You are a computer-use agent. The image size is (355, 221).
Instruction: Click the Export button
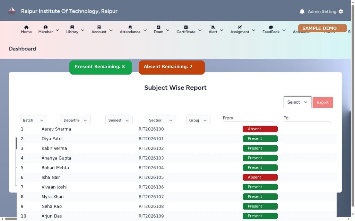point(323,102)
